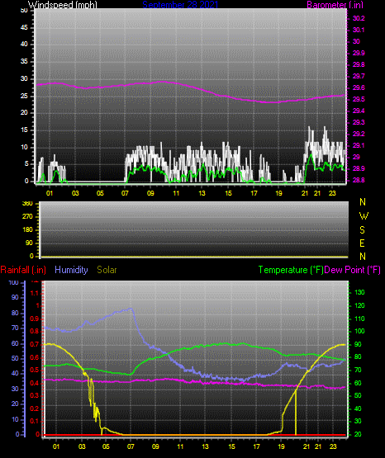Click the 0.7 rainfall axis value

[x=35, y=344]
